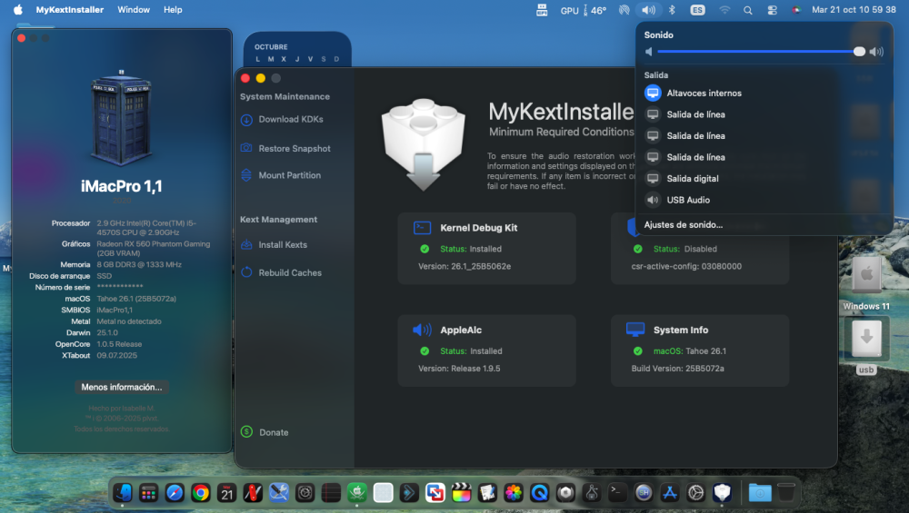Open Finder from the dock
This screenshot has width=909, height=513.
[123, 493]
